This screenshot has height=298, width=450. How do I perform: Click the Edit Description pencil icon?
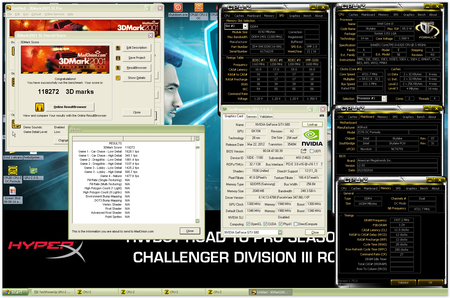point(118,48)
